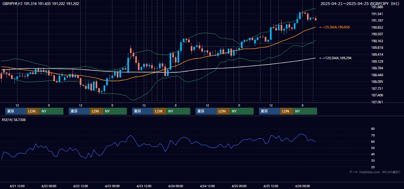Click the NY session box for April 24
Screen dimensions: 404x189
pyautogui.click(x=242, y=111)
